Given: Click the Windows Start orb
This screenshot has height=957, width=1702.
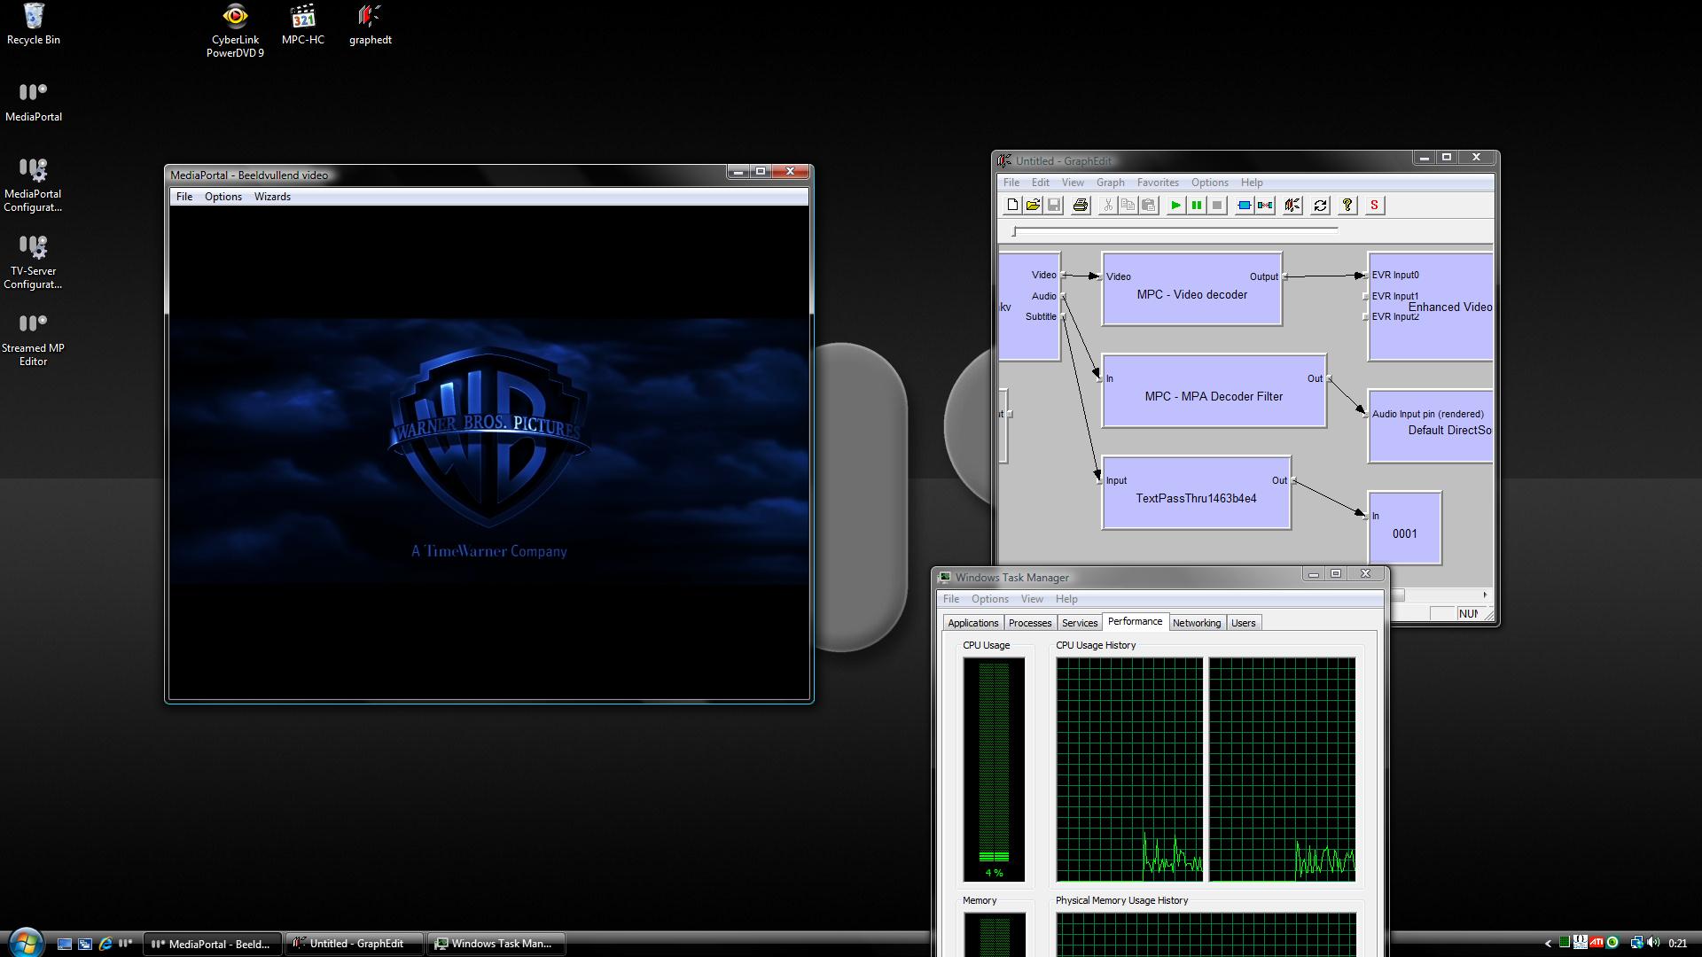Looking at the screenshot, I should coord(25,942).
